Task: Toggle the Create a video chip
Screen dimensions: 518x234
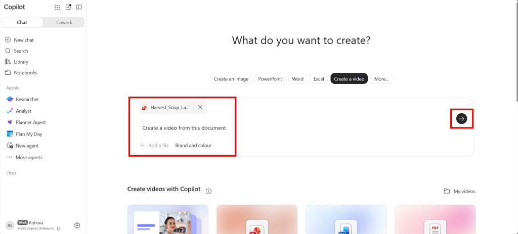Action: point(349,79)
